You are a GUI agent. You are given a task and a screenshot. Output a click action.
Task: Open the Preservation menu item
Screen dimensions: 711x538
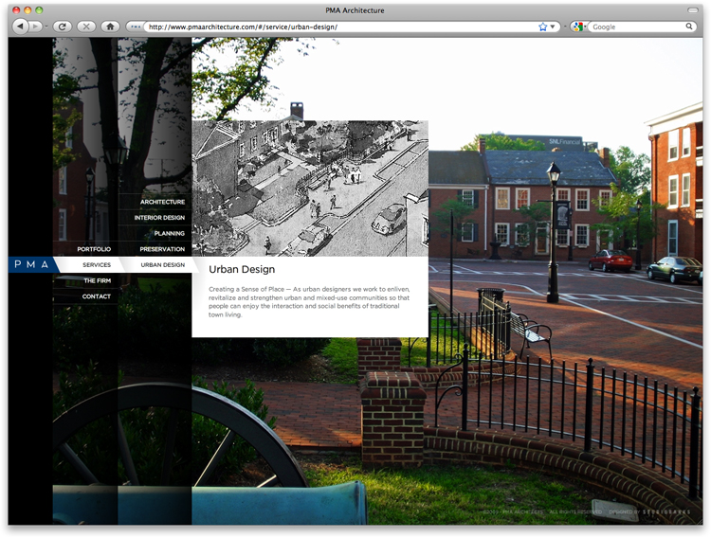(162, 249)
